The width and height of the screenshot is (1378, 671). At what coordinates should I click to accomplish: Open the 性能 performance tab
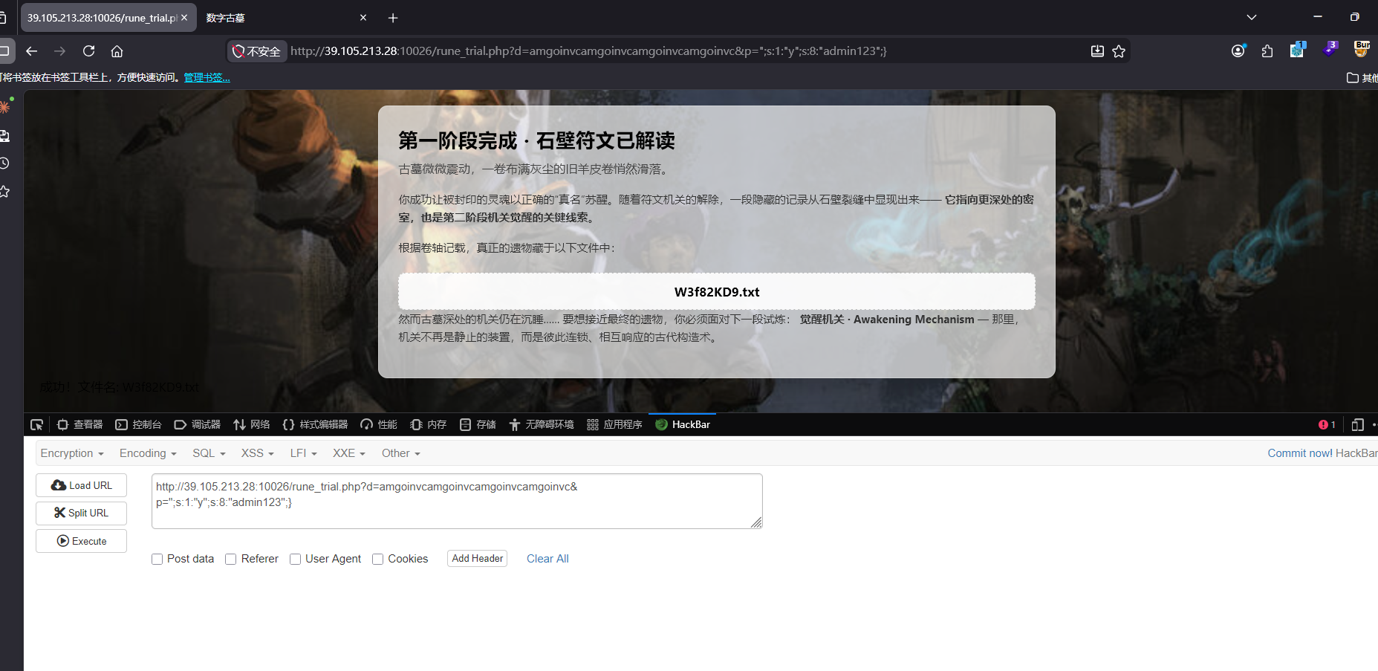[379, 424]
